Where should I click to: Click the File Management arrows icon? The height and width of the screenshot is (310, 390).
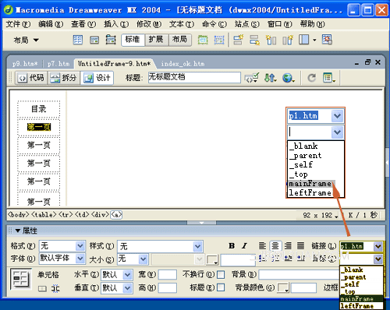pos(270,78)
